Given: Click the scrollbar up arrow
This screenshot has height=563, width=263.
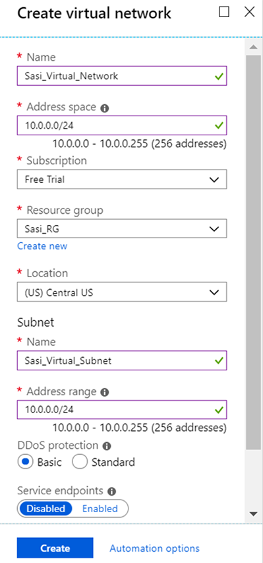Looking at the screenshot, I should [x=254, y=47].
